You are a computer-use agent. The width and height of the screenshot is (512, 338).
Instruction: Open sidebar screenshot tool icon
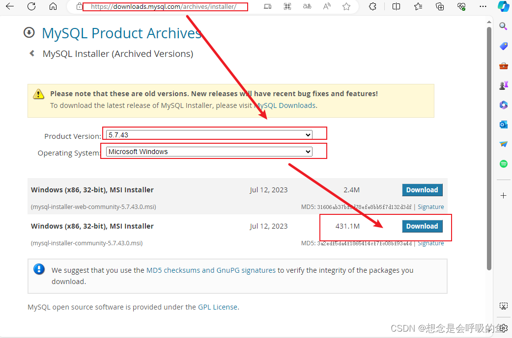pos(503,306)
